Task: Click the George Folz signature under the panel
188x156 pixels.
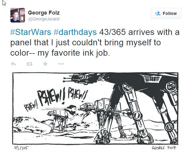Action: coord(164,147)
